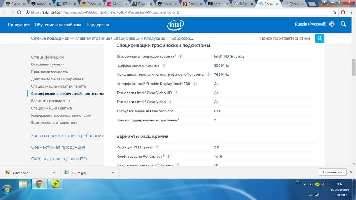
Task: Bookmark this page with the star icon
Action: (x=335, y=12)
